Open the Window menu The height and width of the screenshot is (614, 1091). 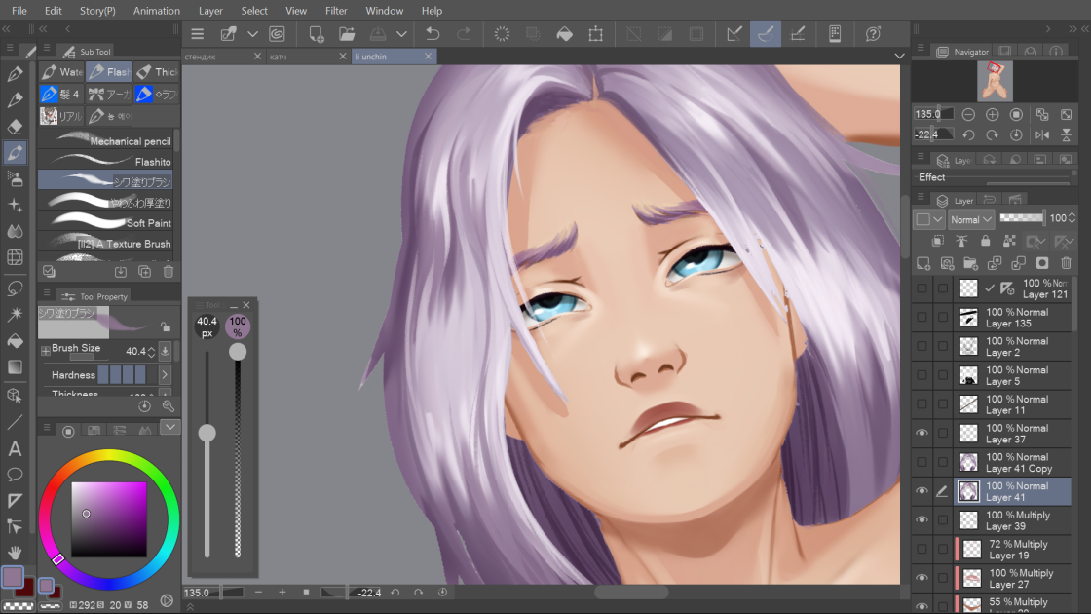[x=384, y=11]
